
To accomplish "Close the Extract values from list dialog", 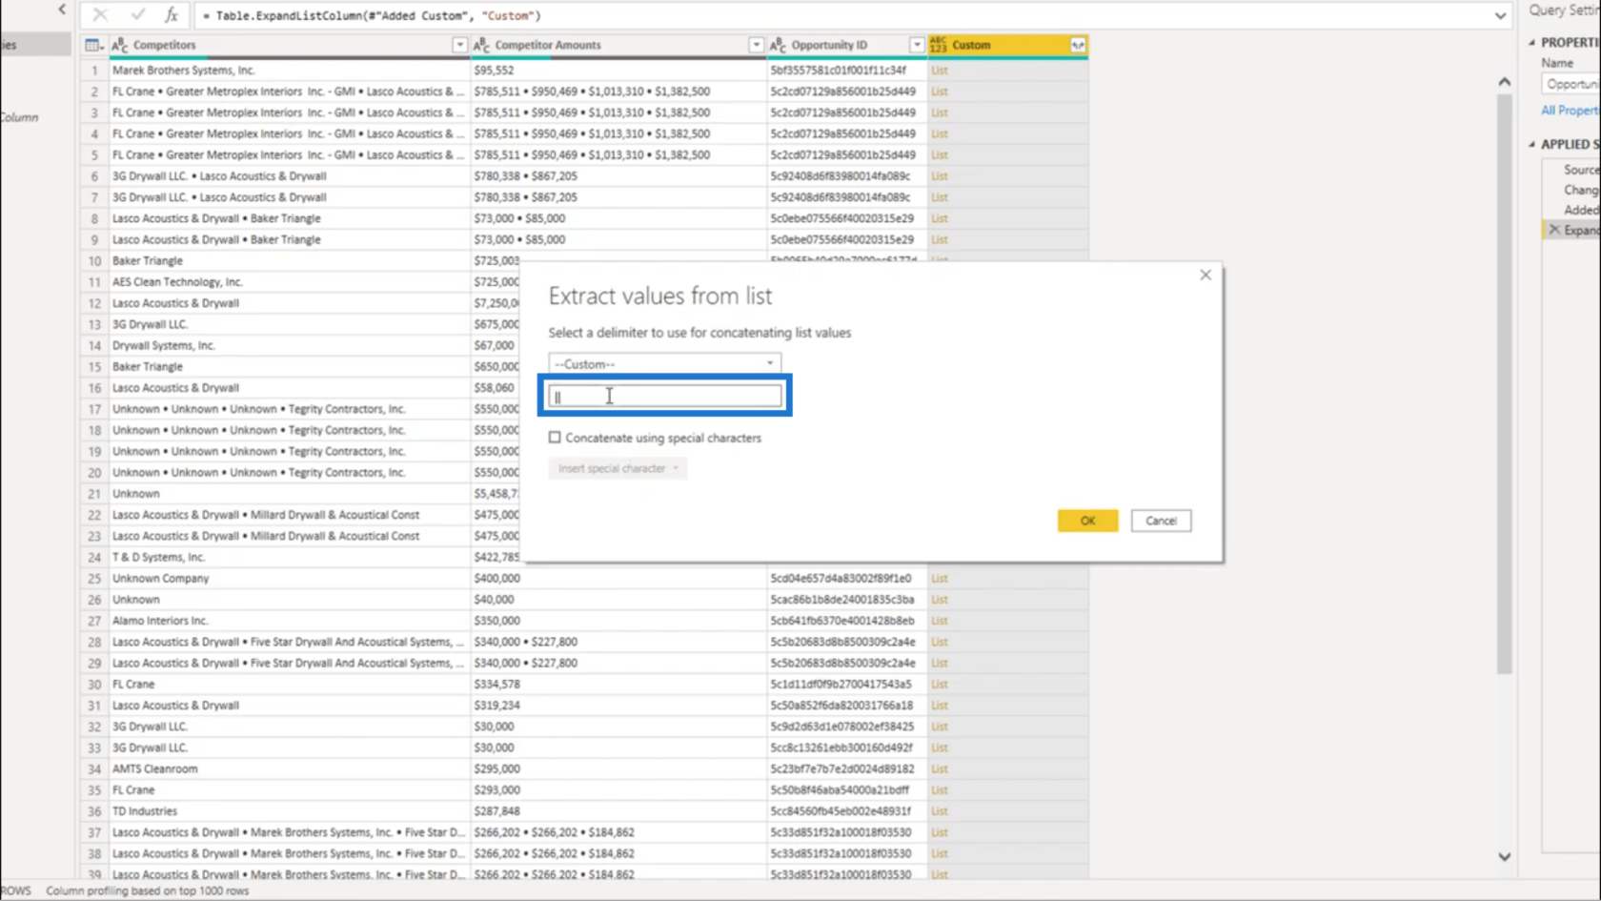I will point(1206,275).
